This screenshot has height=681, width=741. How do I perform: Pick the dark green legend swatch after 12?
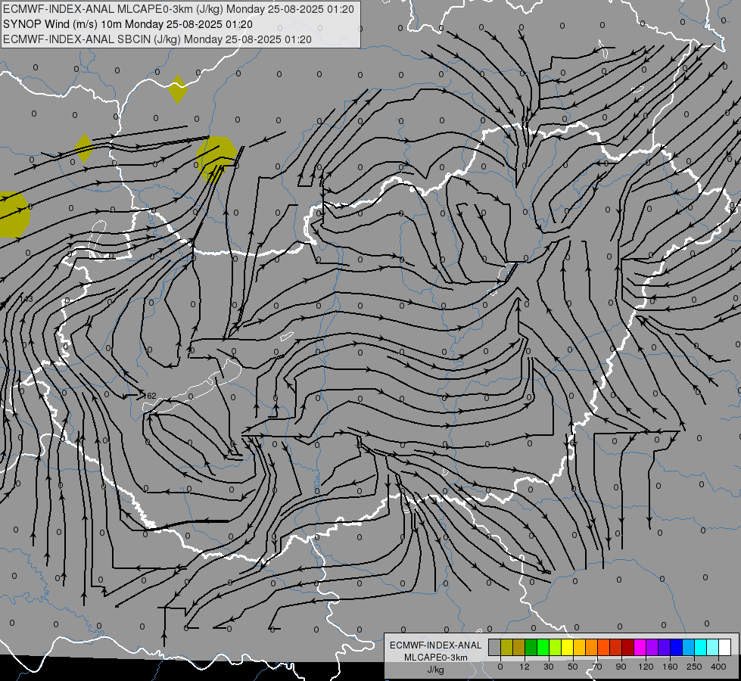coord(531,647)
